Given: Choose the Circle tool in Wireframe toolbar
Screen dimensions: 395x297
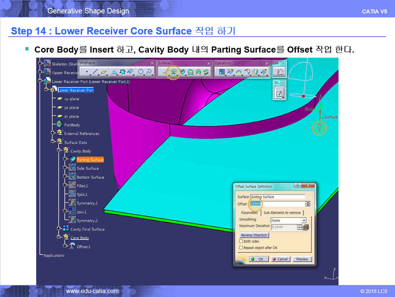Looking at the screenshot, I should pyautogui.click(x=140, y=72).
